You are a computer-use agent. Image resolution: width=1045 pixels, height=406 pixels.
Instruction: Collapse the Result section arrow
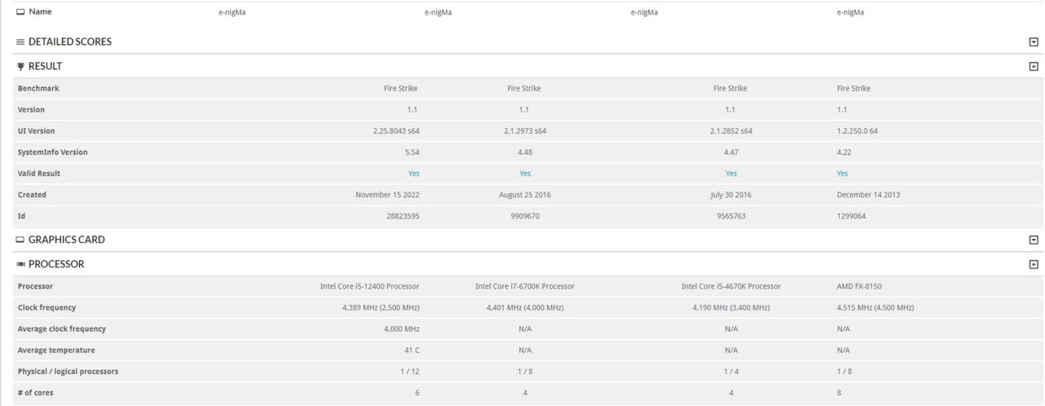tap(1034, 66)
